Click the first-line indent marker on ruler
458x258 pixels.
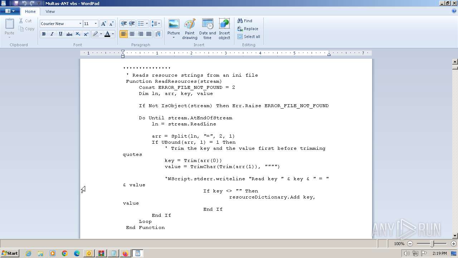(x=123, y=51)
